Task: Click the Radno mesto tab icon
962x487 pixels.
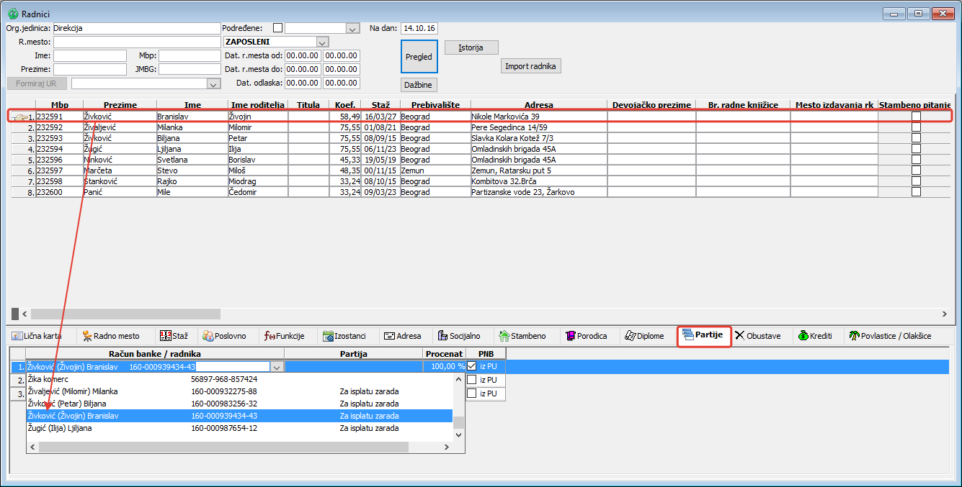Action: [x=87, y=336]
